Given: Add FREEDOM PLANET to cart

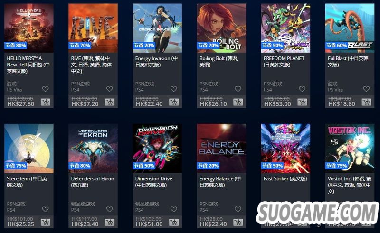Looking at the screenshot, I should (x=303, y=102).
